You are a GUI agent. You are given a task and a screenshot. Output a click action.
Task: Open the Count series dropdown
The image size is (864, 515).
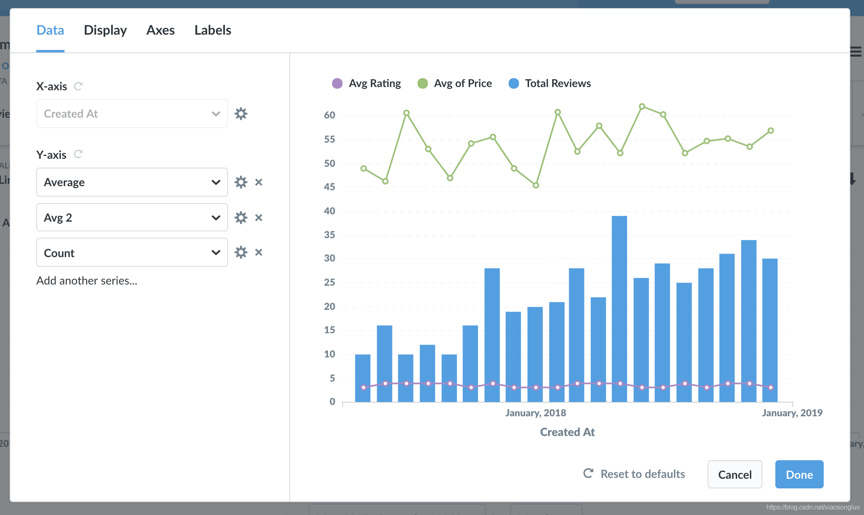tap(132, 253)
